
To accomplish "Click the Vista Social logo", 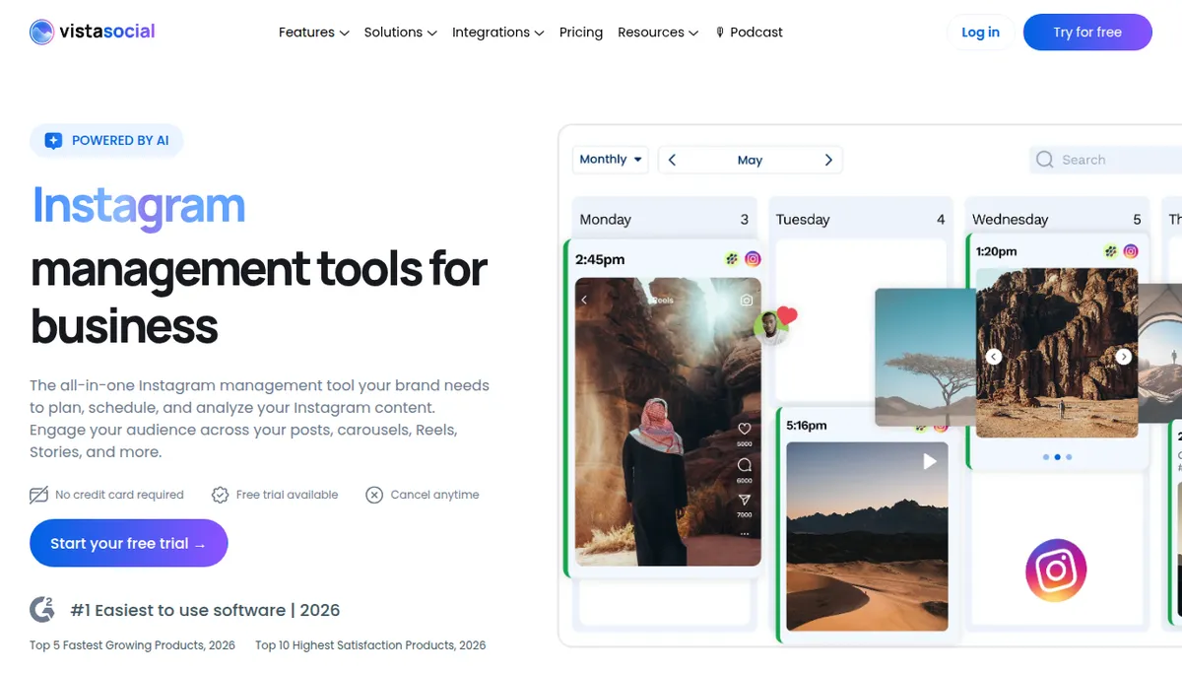I will (x=93, y=33).
